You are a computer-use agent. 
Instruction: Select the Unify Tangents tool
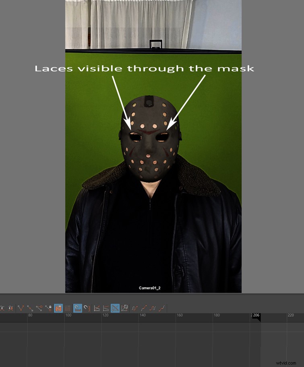pyautogui.click(x=30, y=309)
